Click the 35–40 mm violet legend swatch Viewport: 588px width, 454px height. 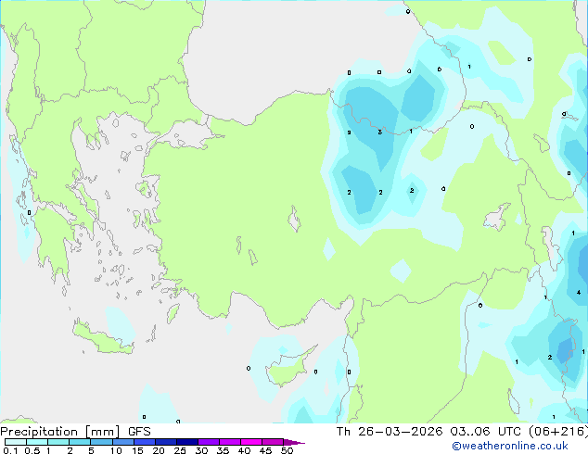(x=229, y=442)
